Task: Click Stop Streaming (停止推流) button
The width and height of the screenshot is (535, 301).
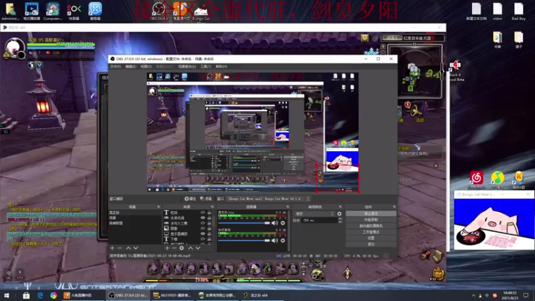Action: pyautogui.click(x=371, y=213)
